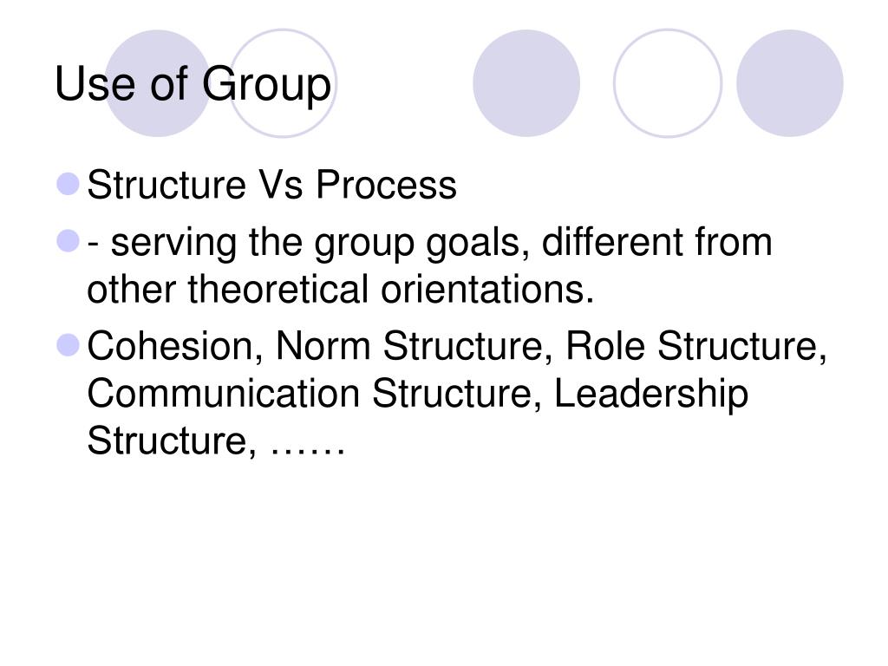Click the words 'Cohesion, Norm Structure'

[320, 346]
